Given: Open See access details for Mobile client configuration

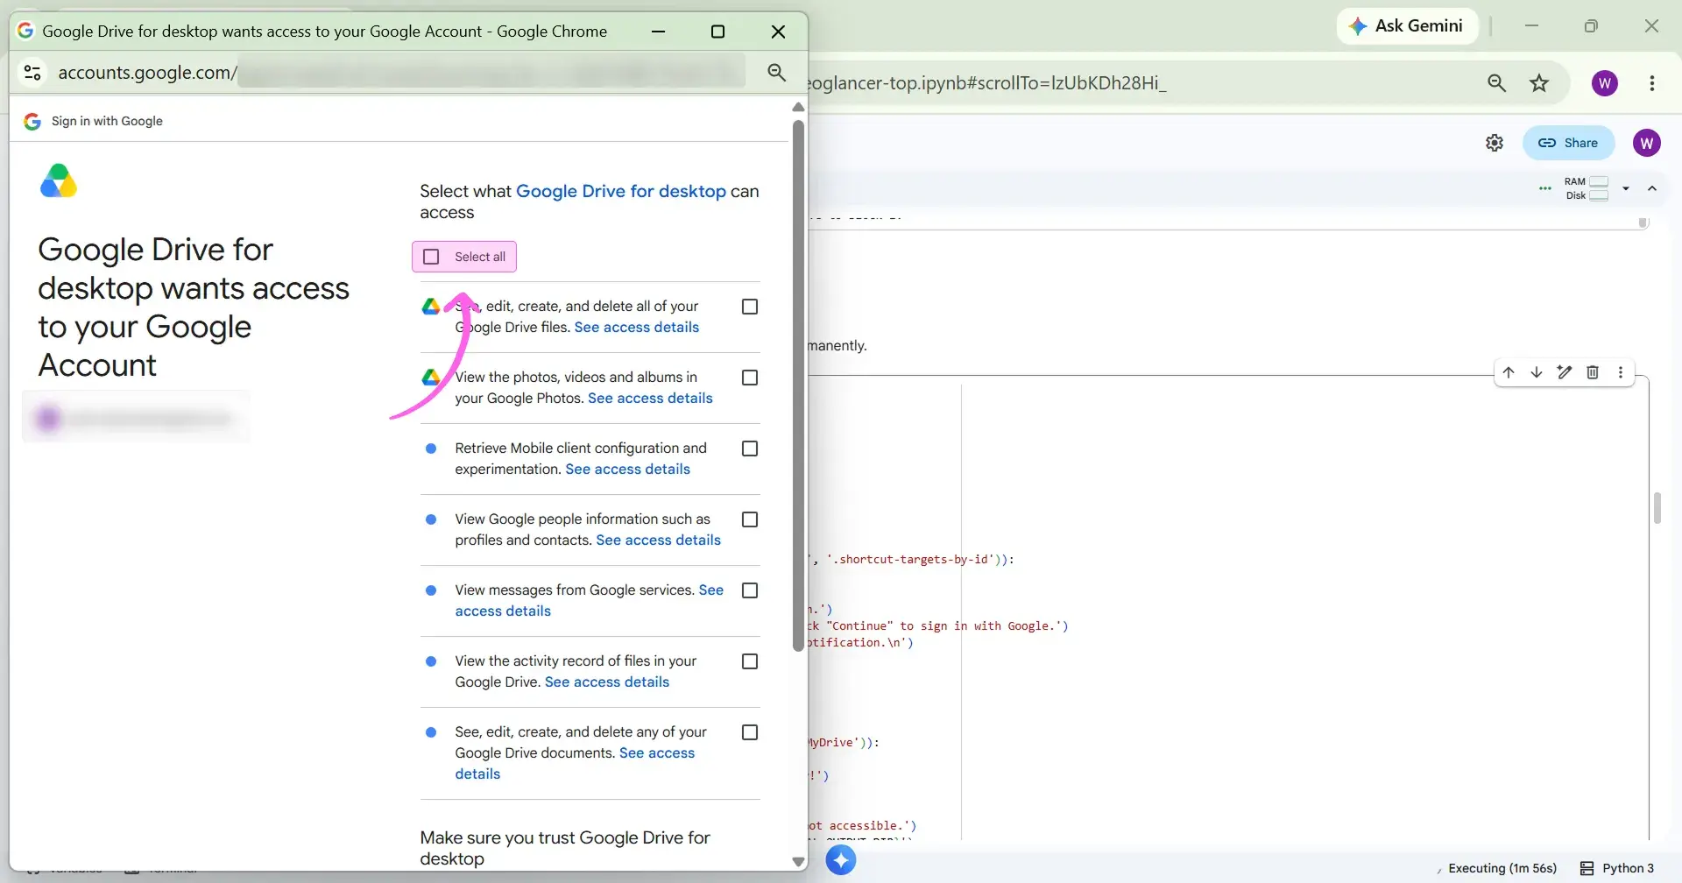Looking at the screenshot, I should pyautogui.click(x=628, y=470).
